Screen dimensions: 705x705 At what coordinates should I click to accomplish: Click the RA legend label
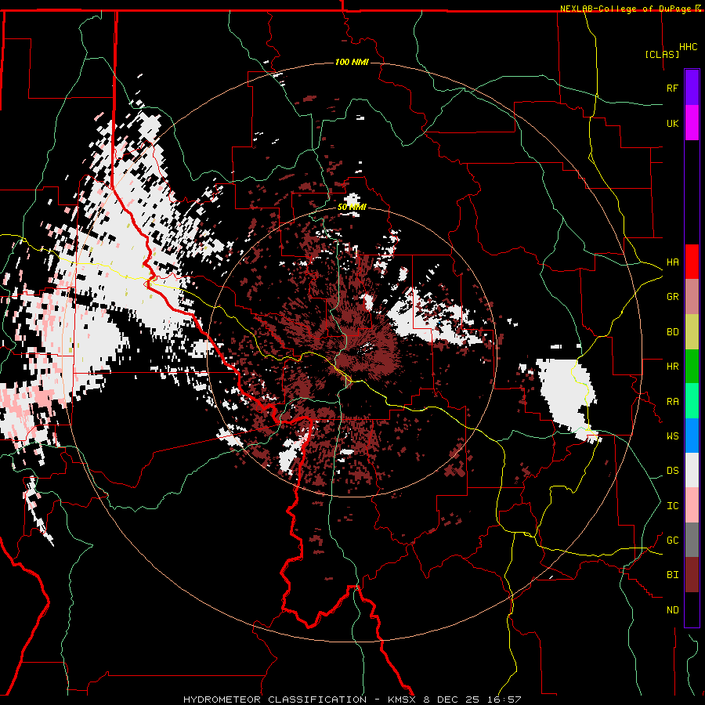[672, 402]
